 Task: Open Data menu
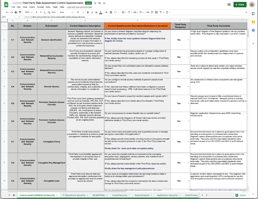48,7
